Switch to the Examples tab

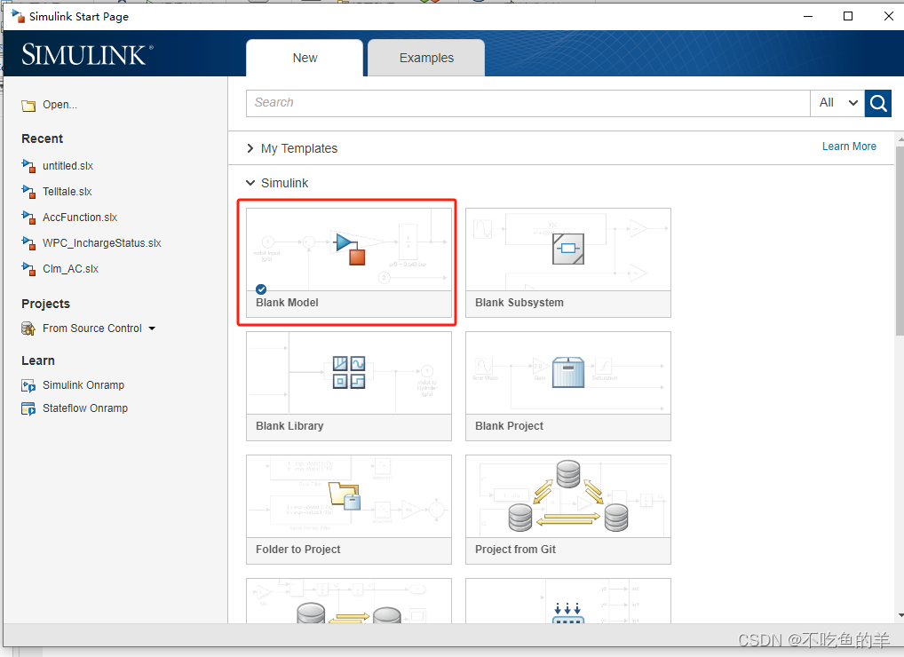[426, 58]
